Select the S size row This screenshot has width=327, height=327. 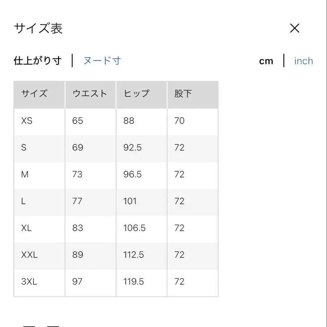coord(24,148)
